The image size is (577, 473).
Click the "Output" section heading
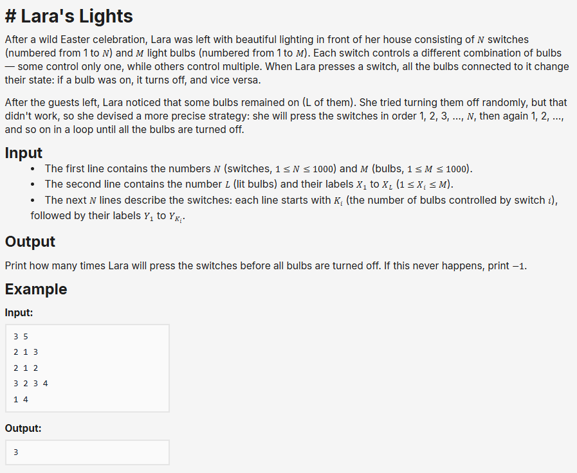(x=30, y=242)
